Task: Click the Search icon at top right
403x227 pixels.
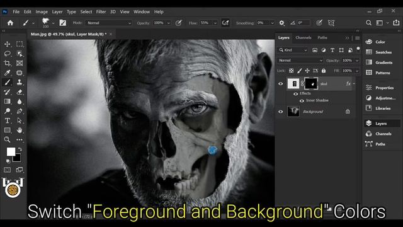Action: 368,23
